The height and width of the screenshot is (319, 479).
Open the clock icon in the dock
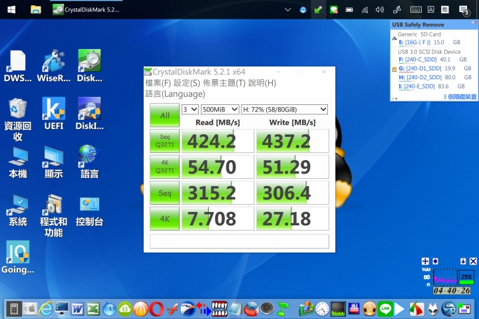322,309
